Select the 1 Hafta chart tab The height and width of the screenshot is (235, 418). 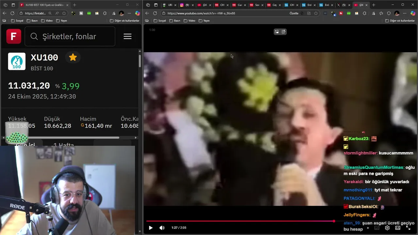(x=64, y=145)
